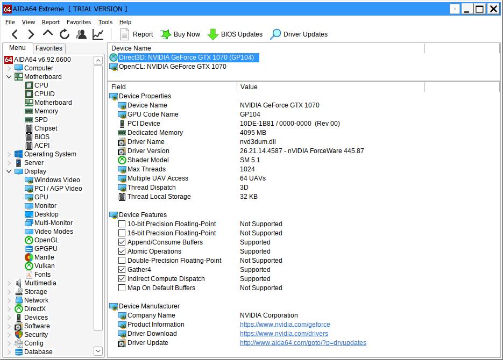This screenshot has height=360, width=503.
Task: Click the Forward navigation arrow
Action: tap(31, 34)
